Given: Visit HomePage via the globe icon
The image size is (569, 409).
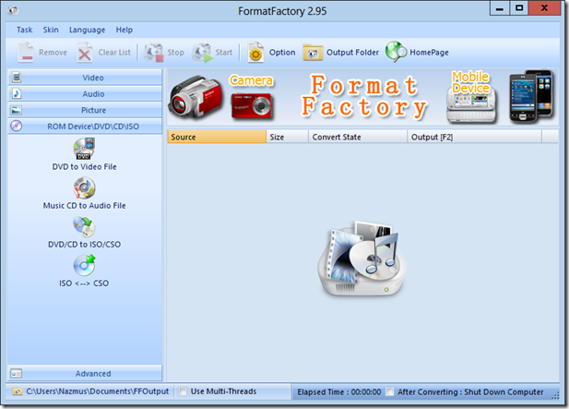Looking at the screenshot, I should coord(396,53).
